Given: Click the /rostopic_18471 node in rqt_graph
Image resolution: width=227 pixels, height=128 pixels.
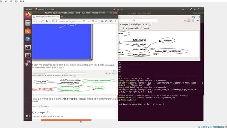Looking at the screenshot, I should [x=168, y=51].
